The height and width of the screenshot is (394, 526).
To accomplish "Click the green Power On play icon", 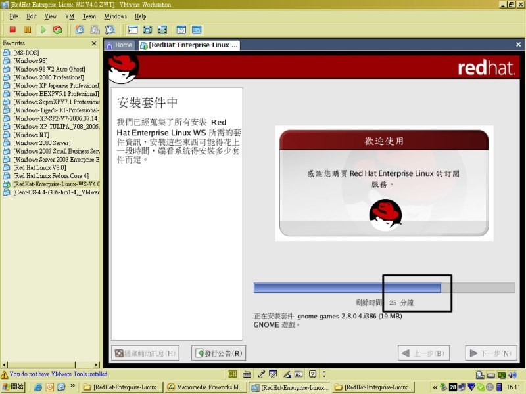I will click(x=43, y=30).
